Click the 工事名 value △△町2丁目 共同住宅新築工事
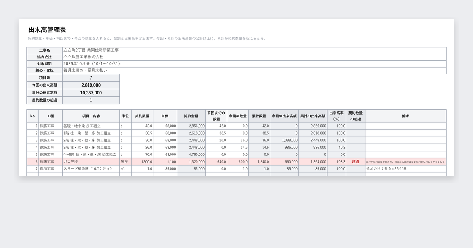 point(254,50)
